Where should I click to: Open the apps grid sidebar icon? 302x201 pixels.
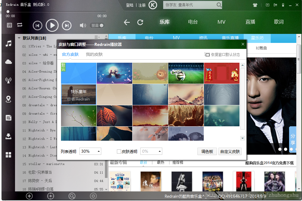(8, 154)
